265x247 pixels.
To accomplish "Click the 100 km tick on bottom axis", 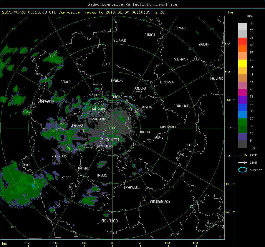I will [x=167, y=243].
